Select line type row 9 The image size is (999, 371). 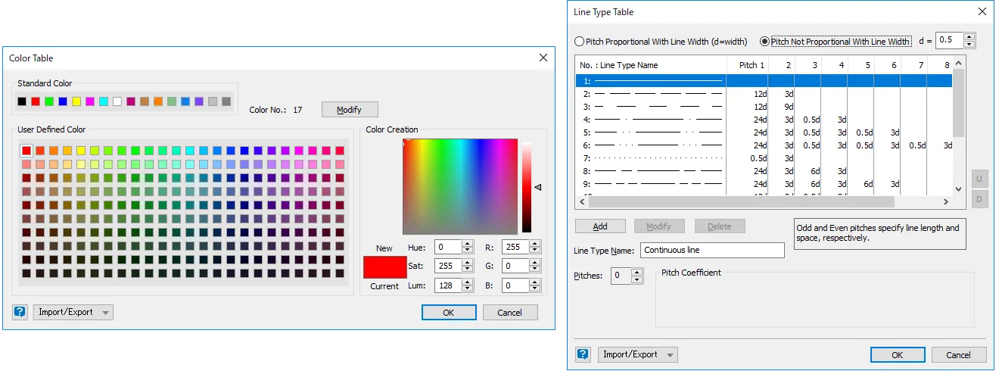(764, 184)
